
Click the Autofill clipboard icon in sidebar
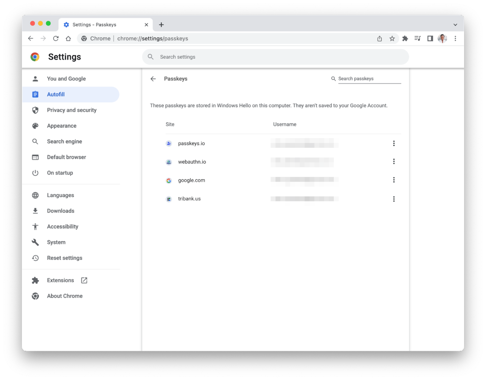[35, 94]
